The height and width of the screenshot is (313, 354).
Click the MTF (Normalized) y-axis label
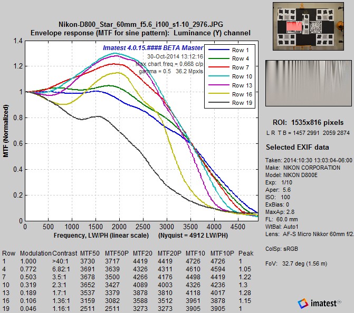(6, 131)
